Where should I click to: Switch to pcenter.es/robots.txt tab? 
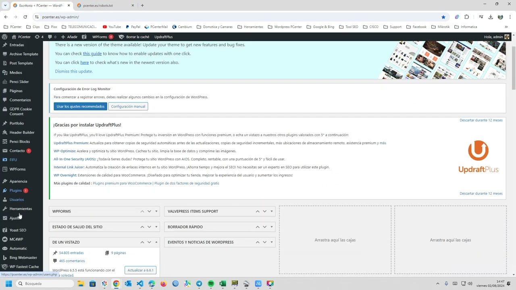[x=105, y=6]
